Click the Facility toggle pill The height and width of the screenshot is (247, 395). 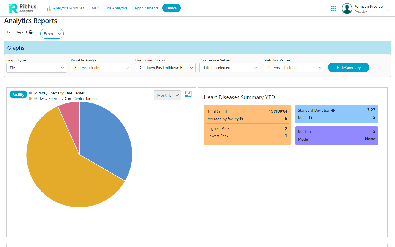tap(18, 94)
